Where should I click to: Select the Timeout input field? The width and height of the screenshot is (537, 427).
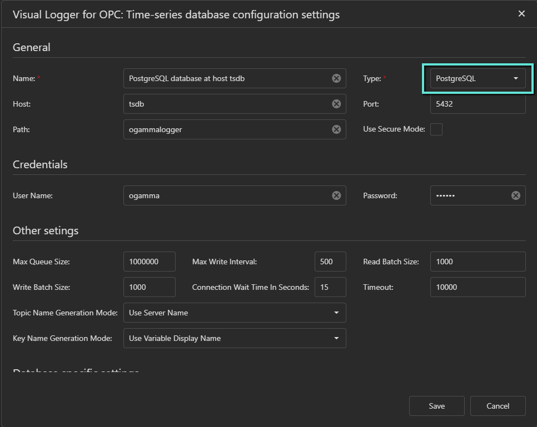[x=478, y=287]
